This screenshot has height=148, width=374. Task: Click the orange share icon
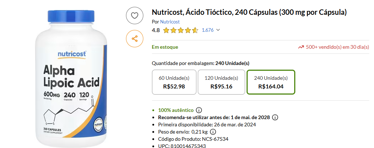click(x=135, y=39)
